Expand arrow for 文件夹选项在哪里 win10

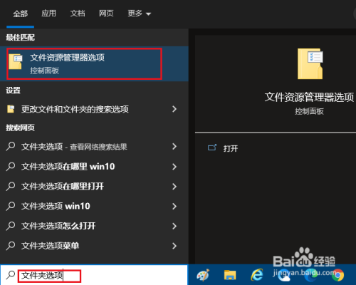[x=174, y=167]
